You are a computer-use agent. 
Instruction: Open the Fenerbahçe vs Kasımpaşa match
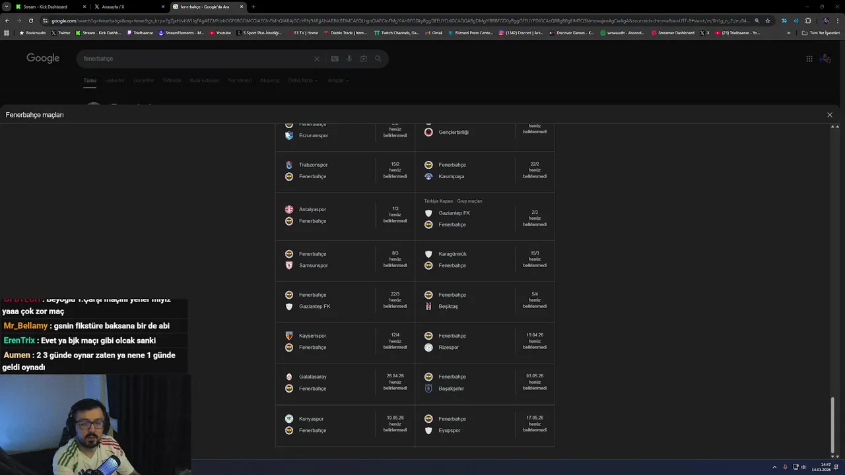(485, 170)
